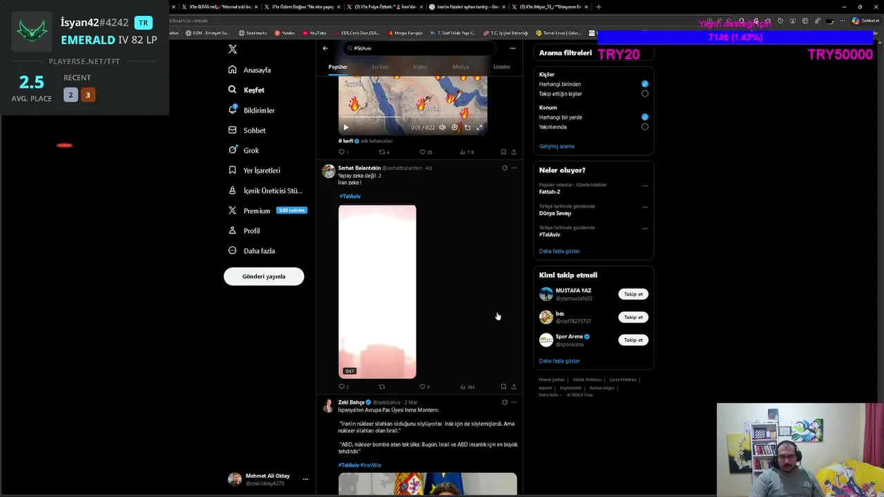This screenshot has height=497, width=884.
Task: Open Yer İşaretleri bookmarks
Action: coord(254,170)
